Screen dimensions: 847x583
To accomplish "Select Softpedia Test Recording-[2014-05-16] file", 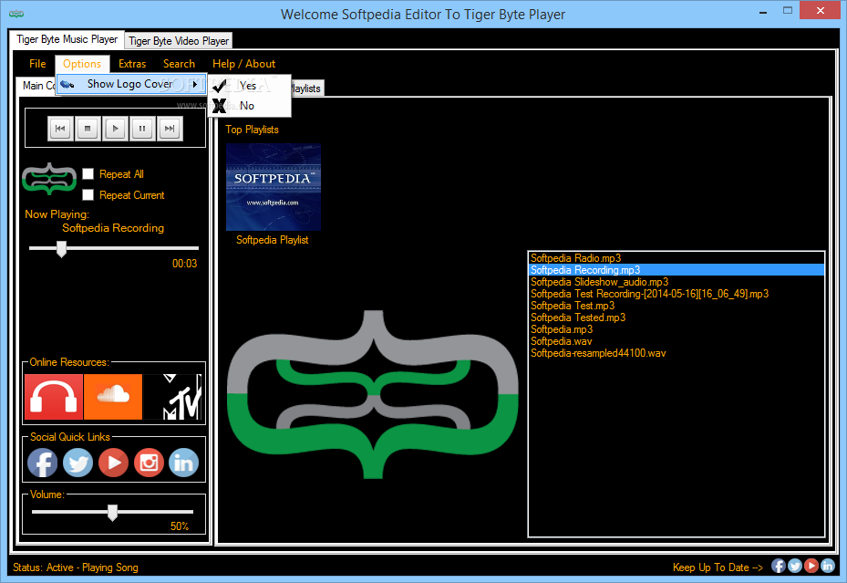I will 677,294.
